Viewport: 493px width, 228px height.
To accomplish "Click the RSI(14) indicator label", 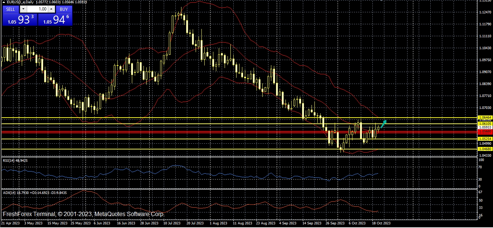I will (15, 160).
